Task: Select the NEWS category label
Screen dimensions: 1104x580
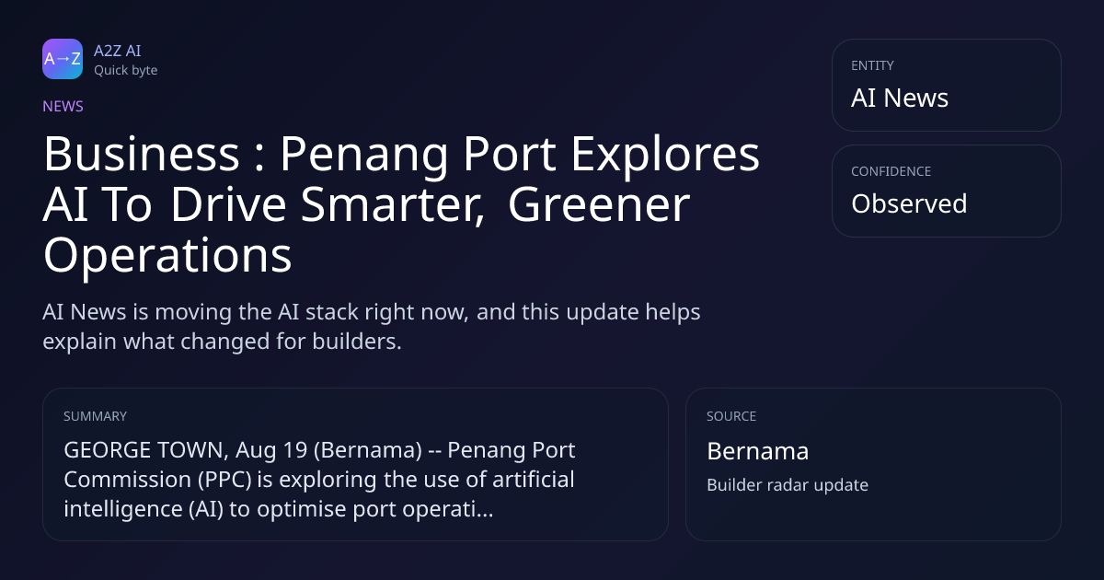Action: click(63, 106)
